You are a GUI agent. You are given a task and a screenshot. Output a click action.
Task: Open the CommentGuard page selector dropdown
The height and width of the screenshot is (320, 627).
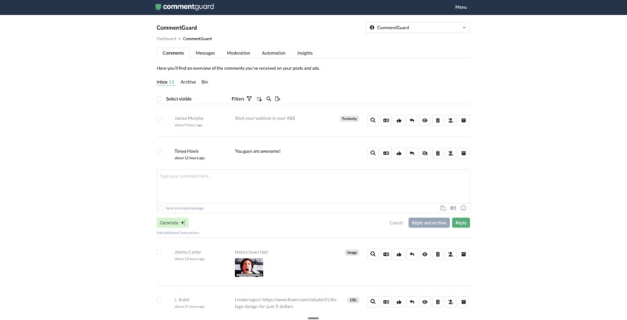[417, 28]
